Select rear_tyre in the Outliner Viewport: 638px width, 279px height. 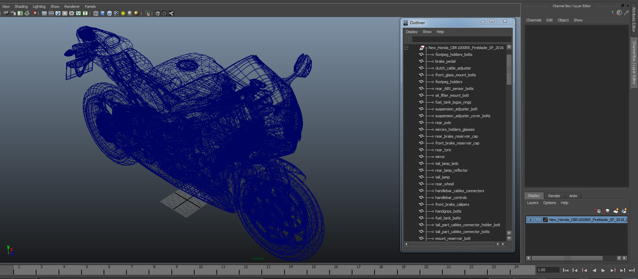[x=443, y=150]
